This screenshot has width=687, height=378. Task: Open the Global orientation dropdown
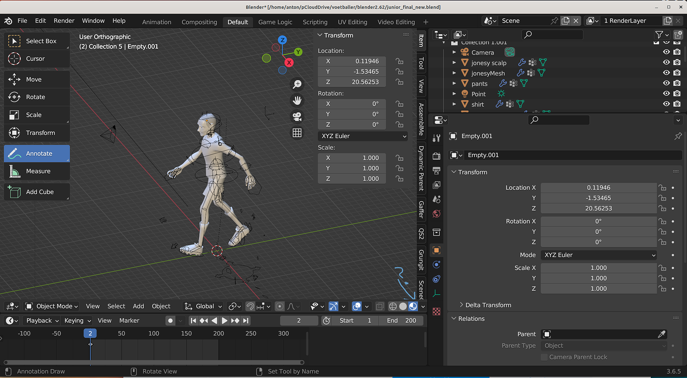coord(203,306)
